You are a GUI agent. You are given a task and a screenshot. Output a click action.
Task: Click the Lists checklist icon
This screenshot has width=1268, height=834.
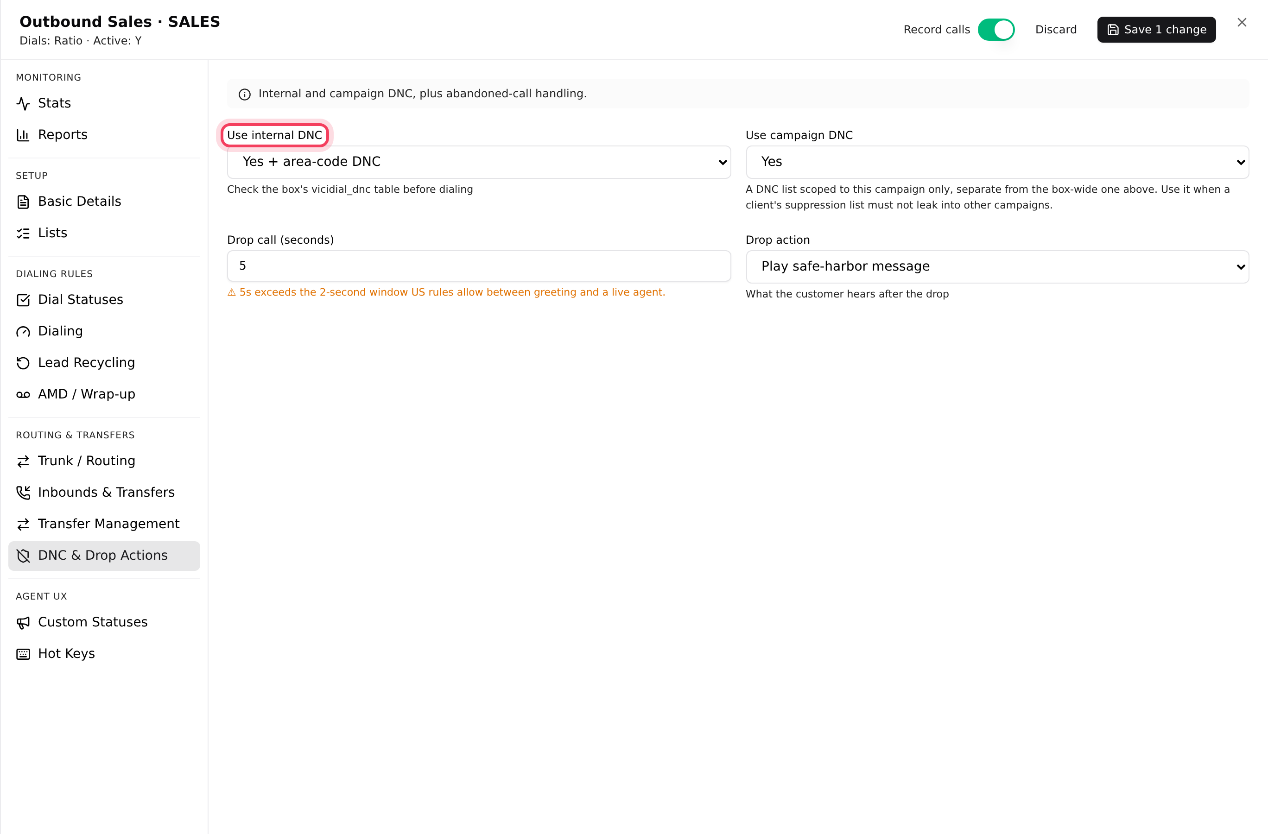(x=23, y=233)
